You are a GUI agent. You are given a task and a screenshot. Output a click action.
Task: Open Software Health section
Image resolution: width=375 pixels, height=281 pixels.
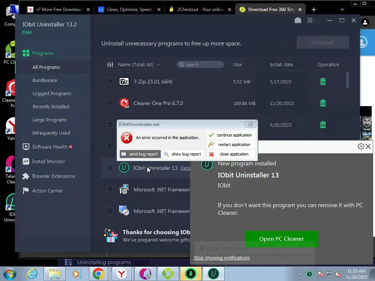(50, 147)
